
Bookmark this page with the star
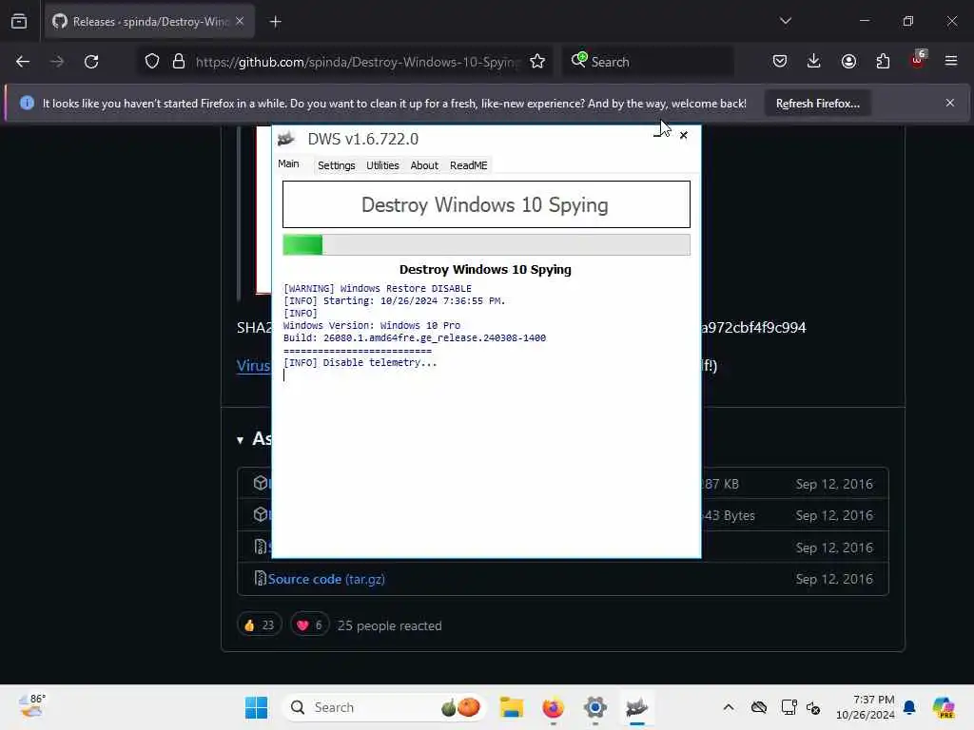click(x=537, y=62)
